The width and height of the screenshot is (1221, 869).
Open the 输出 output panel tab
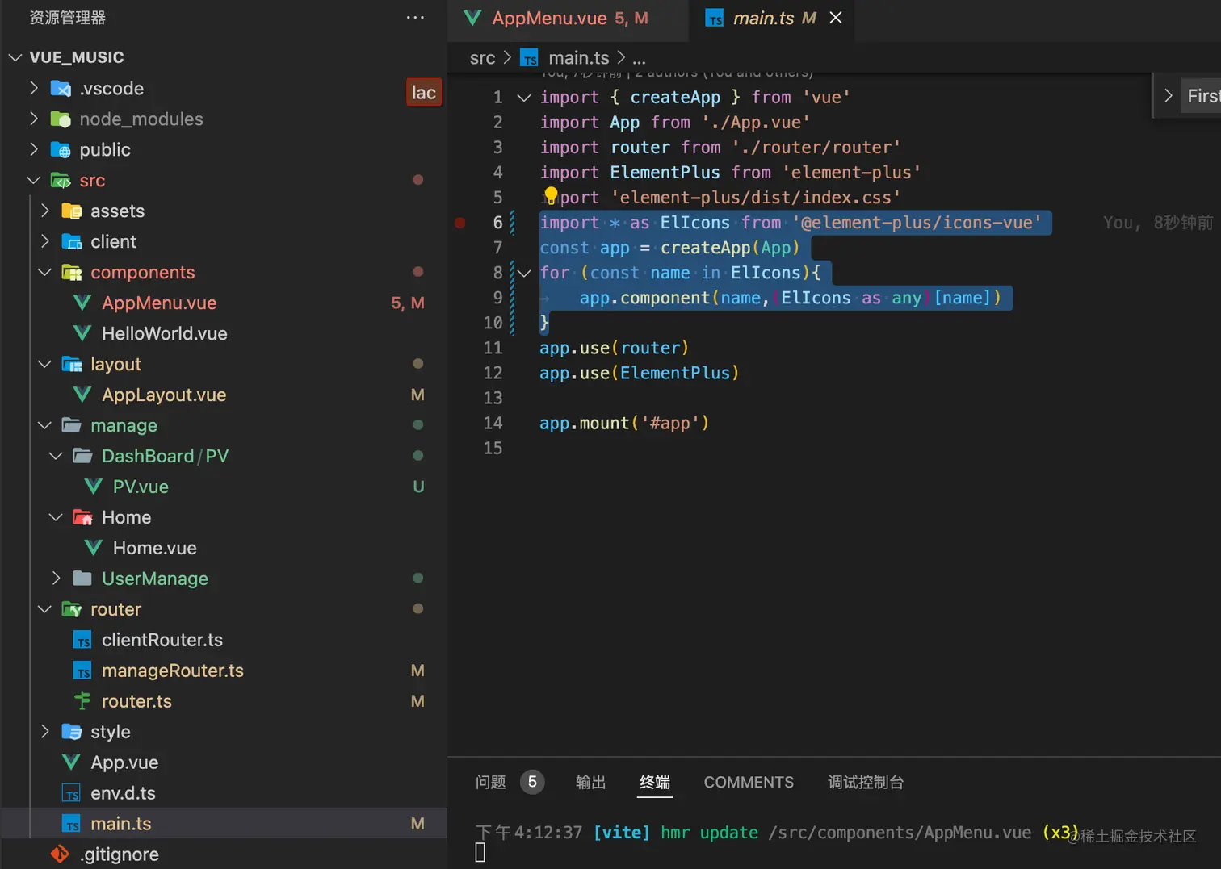[x=590, y=782]
